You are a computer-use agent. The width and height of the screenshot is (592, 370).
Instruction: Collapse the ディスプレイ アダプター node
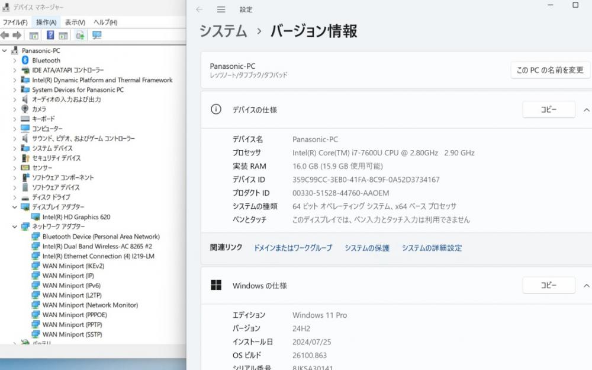(15, 207)
